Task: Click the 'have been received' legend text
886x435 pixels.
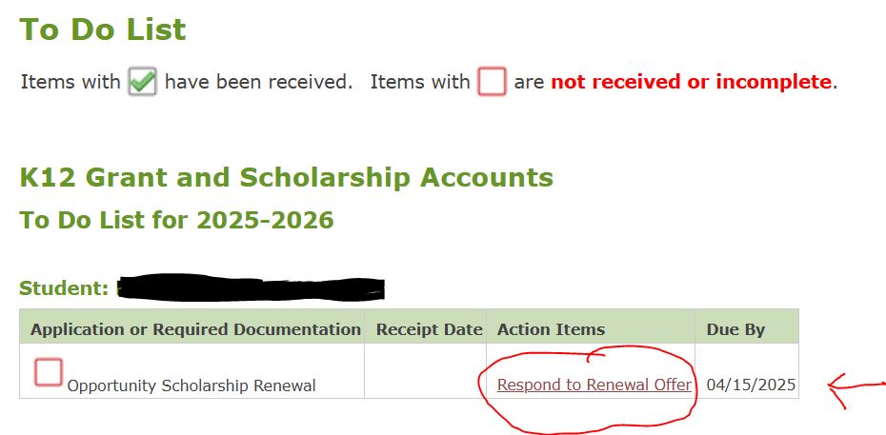Action: coord(258,82)
